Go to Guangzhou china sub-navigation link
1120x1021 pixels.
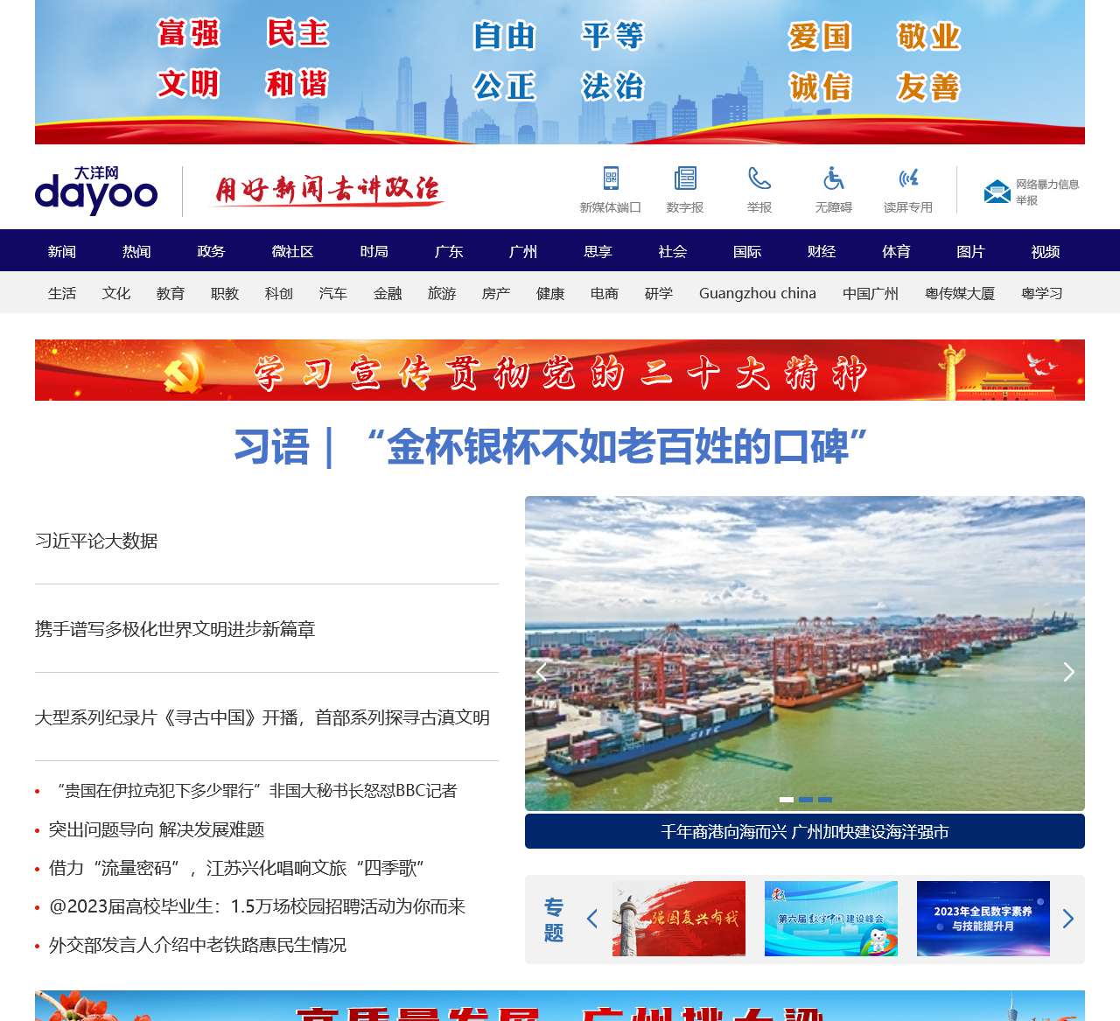[757, 293]
